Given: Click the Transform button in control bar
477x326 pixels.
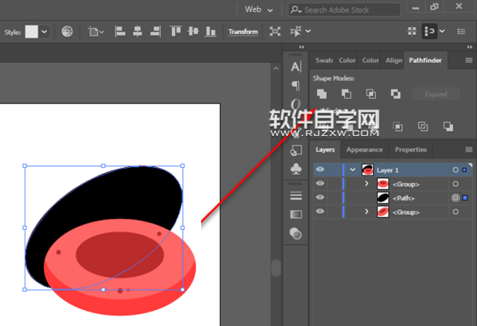Looking at the screenshot, I should click(242, 32).
